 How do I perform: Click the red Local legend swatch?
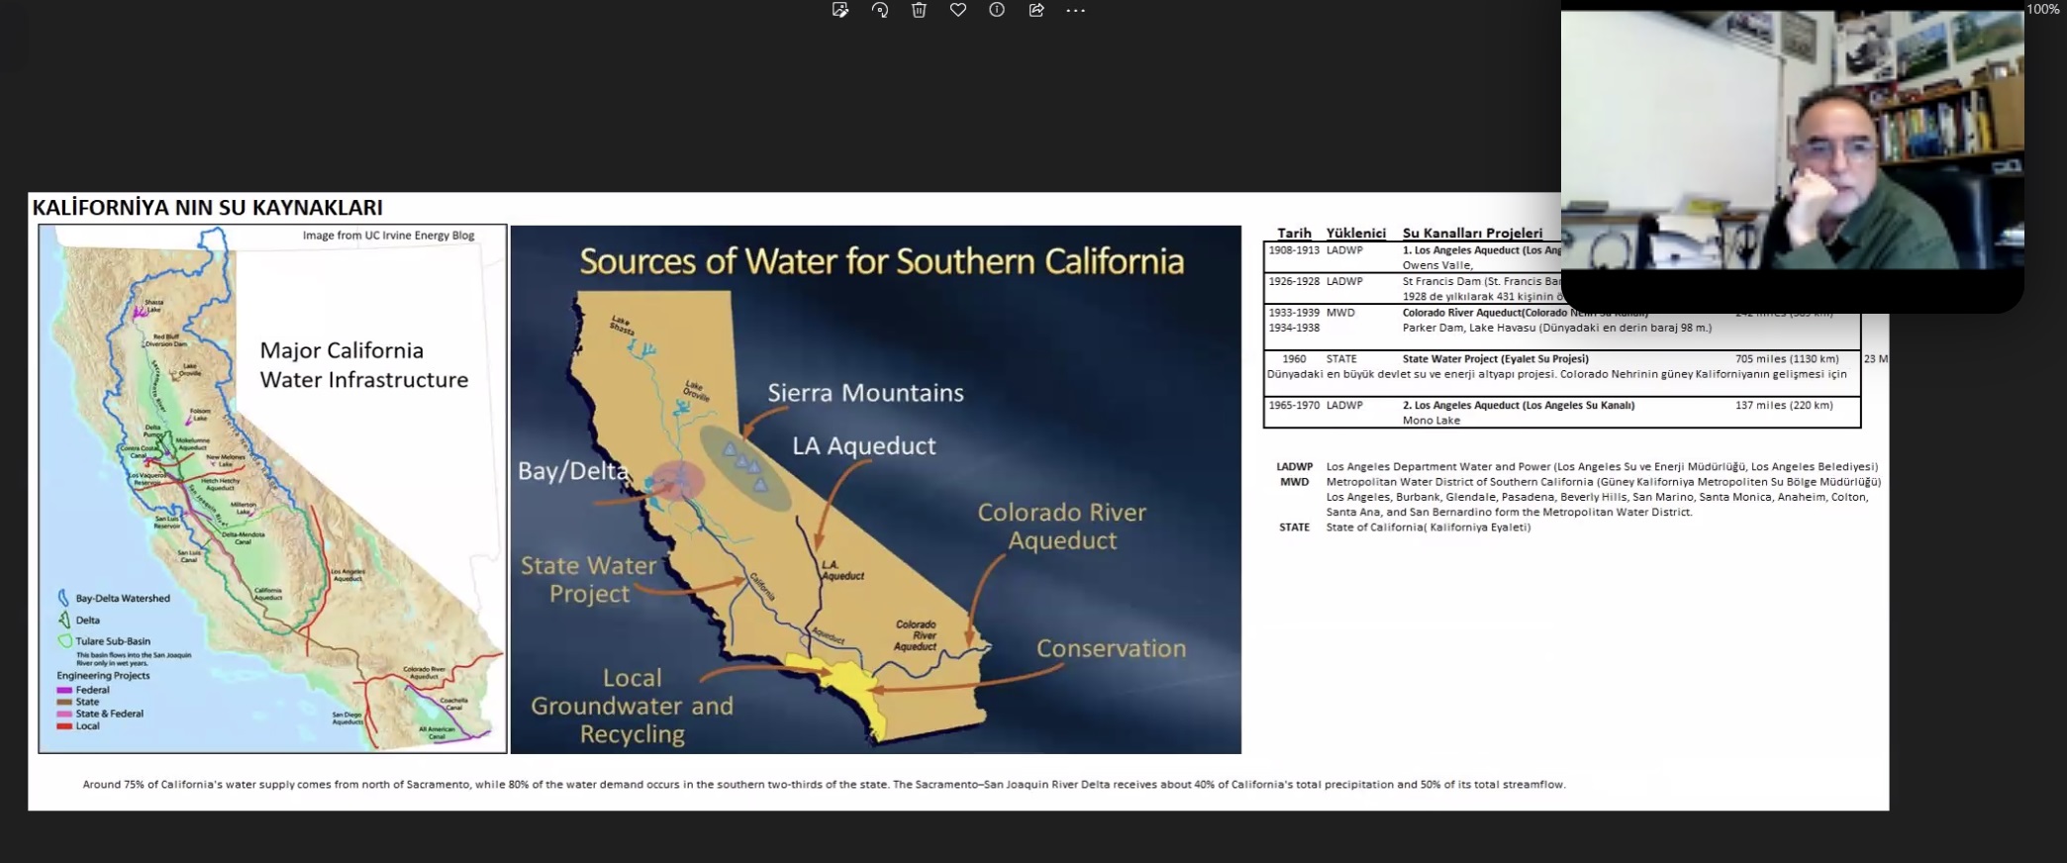pos(64,726)
